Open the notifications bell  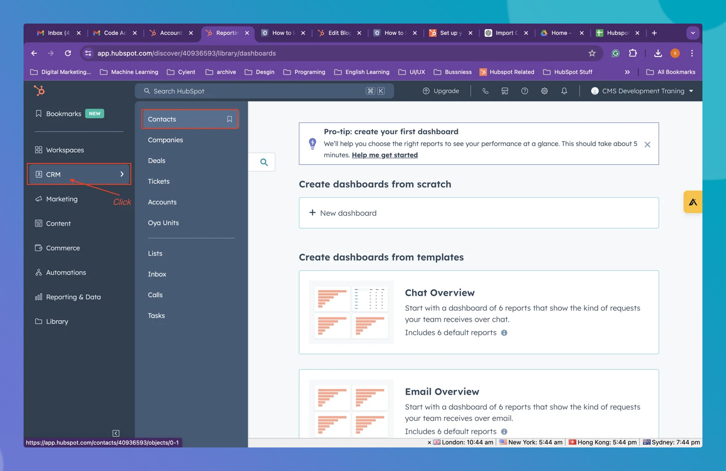tap(564, 91)
